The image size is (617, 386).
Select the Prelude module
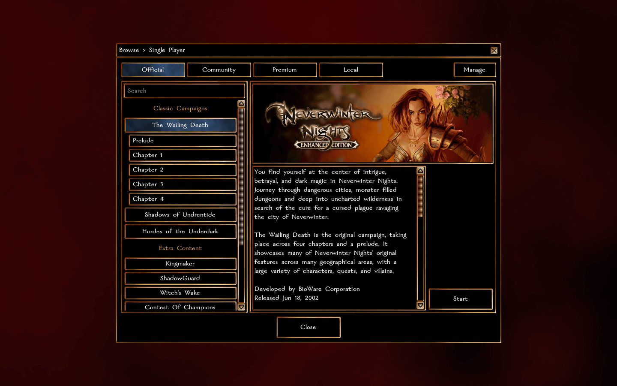point(182,140)
